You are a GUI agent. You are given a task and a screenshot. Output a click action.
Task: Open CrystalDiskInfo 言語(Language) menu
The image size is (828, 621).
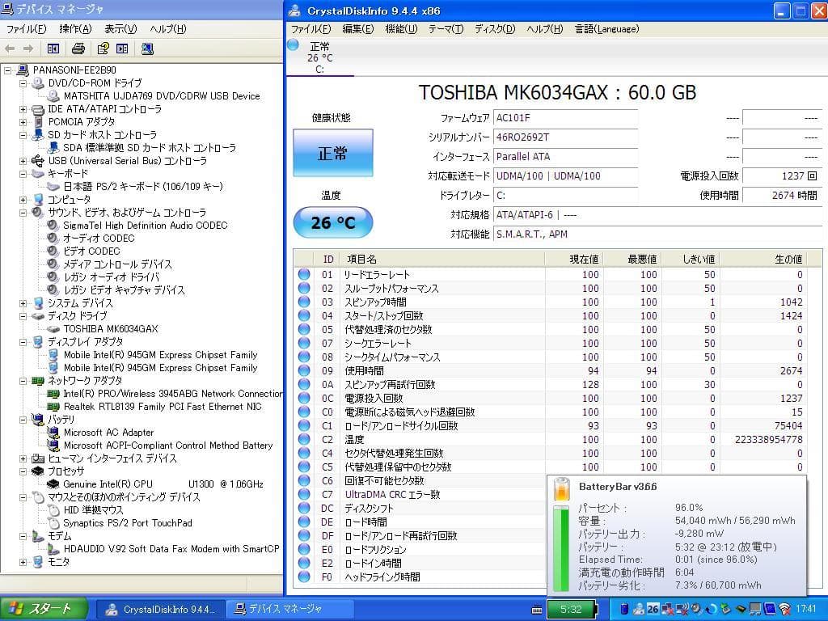tap(607, 29)
